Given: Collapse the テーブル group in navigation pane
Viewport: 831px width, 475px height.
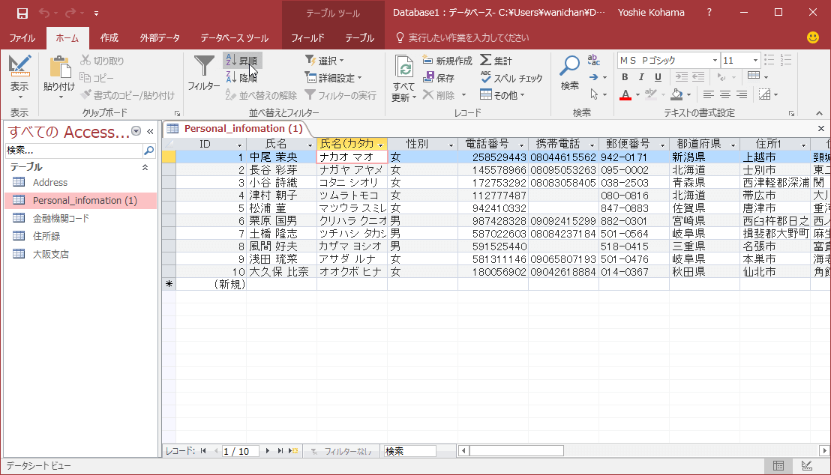Looking at the screenshot, I should point(145,167).
